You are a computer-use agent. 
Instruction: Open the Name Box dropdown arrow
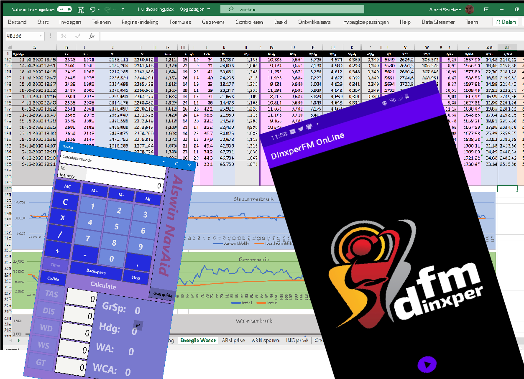point(40,36)
